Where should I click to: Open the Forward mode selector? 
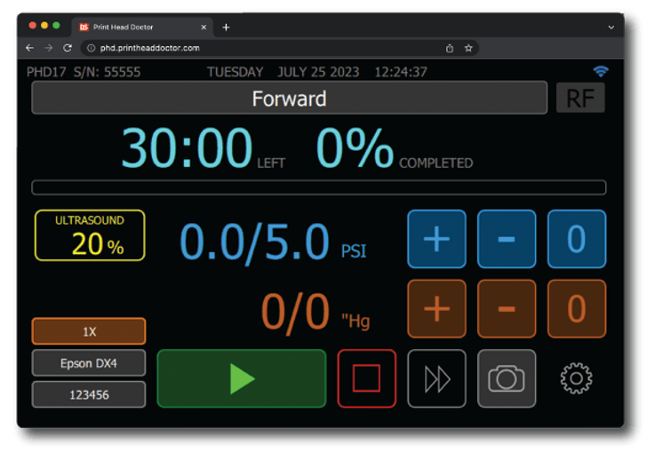(x=289, y=99)
